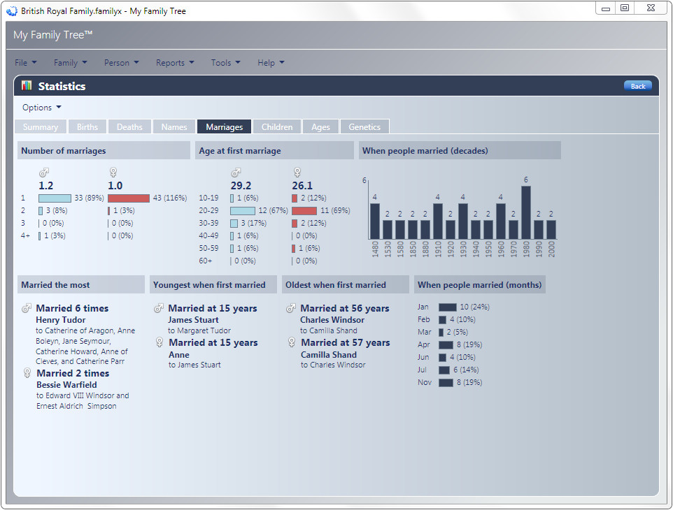Viewport: 673px width, 510px height.
Task: Click the Jan bar in the months chart
Action: click(x=448, y=307)
